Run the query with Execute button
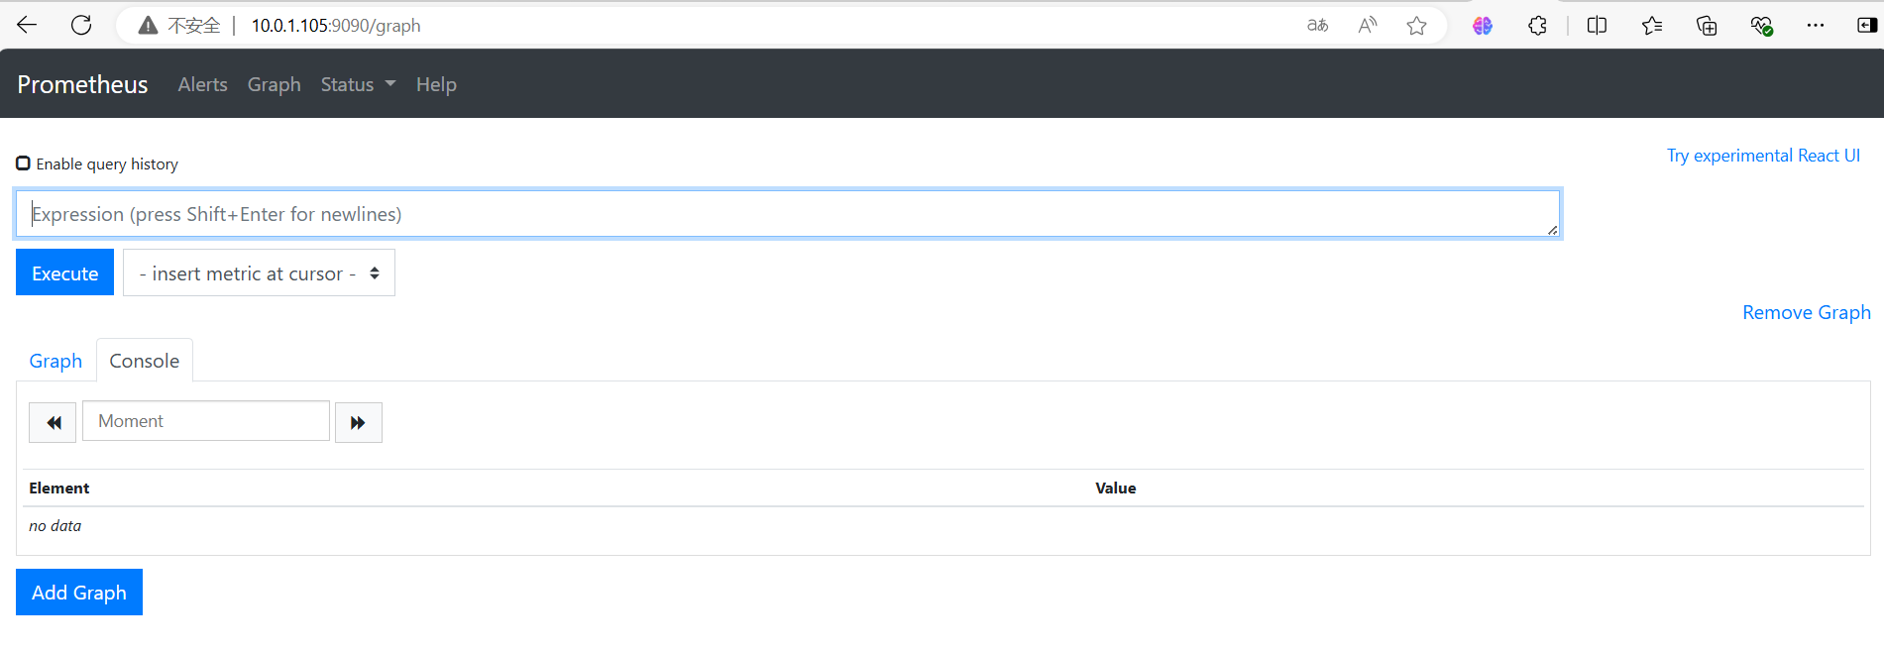The width and height of the screenshot is (1884, 651). tap(65, 272)
